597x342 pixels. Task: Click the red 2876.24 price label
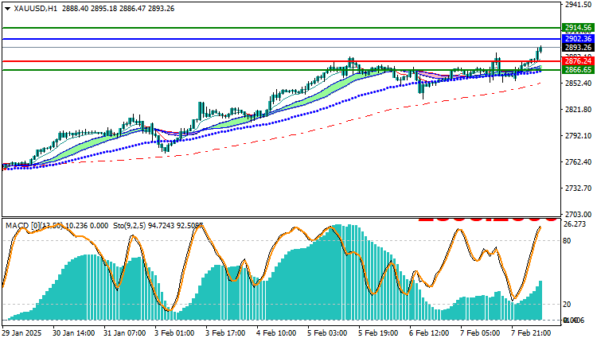[578, 61]
